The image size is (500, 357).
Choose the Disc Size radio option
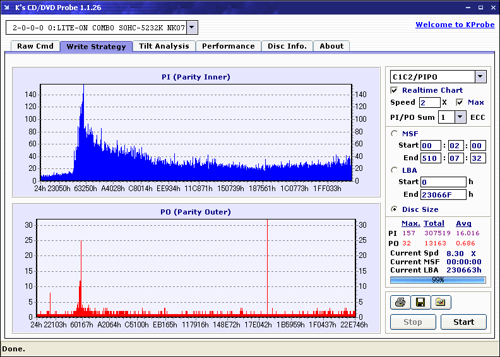395,209
